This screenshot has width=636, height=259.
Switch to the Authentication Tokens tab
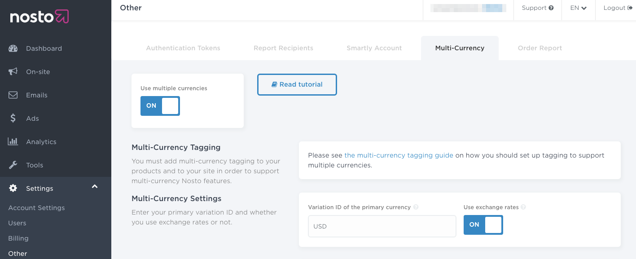pyautogui.click(x=183, y=48)
